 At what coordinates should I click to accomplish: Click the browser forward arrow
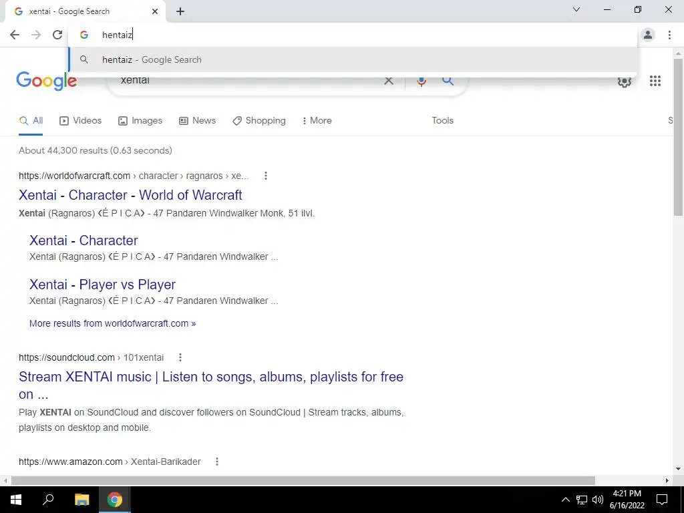point(36,35)
